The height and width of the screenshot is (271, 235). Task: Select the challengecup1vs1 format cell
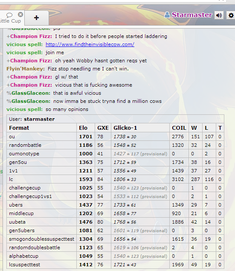[x=42, y=196]
